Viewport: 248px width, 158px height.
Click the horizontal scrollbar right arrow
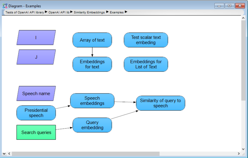(x=239, y=154)
